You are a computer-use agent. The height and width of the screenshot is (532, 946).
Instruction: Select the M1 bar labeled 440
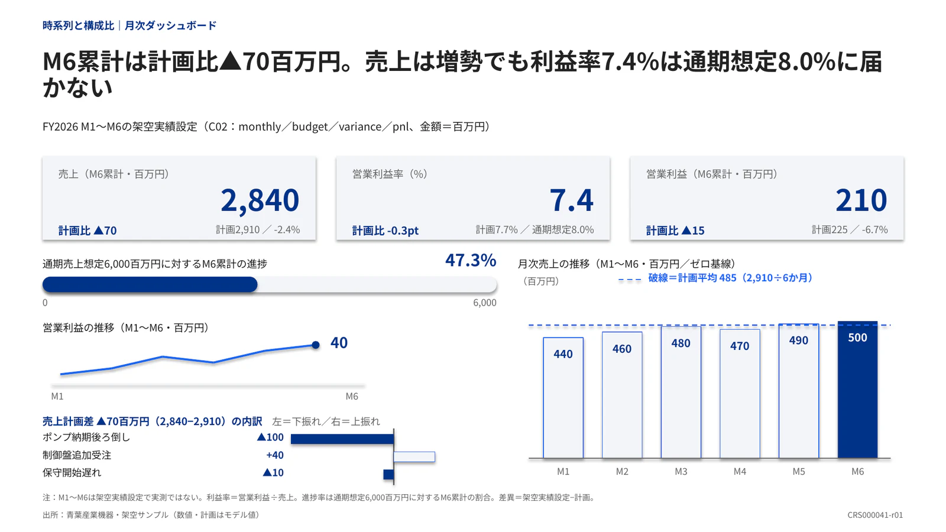click(x=563, y=398)
